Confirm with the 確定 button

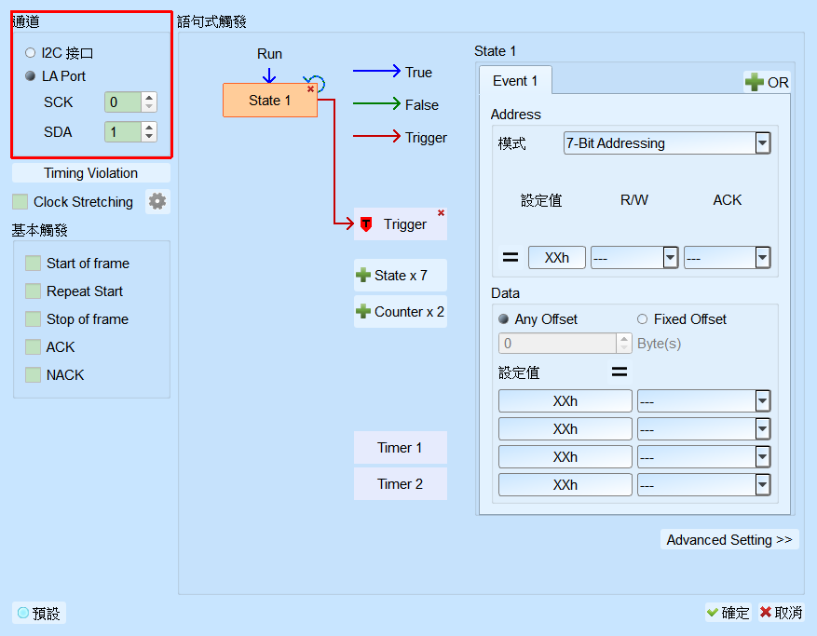728,613
